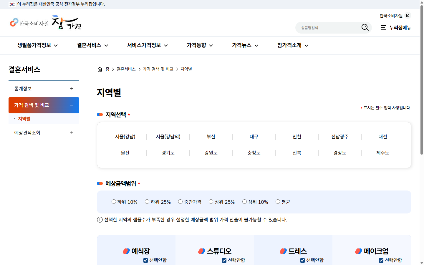Screen dimensions: 424x265
Task: Select the 평균 radio button
Action: coord(278,202)
